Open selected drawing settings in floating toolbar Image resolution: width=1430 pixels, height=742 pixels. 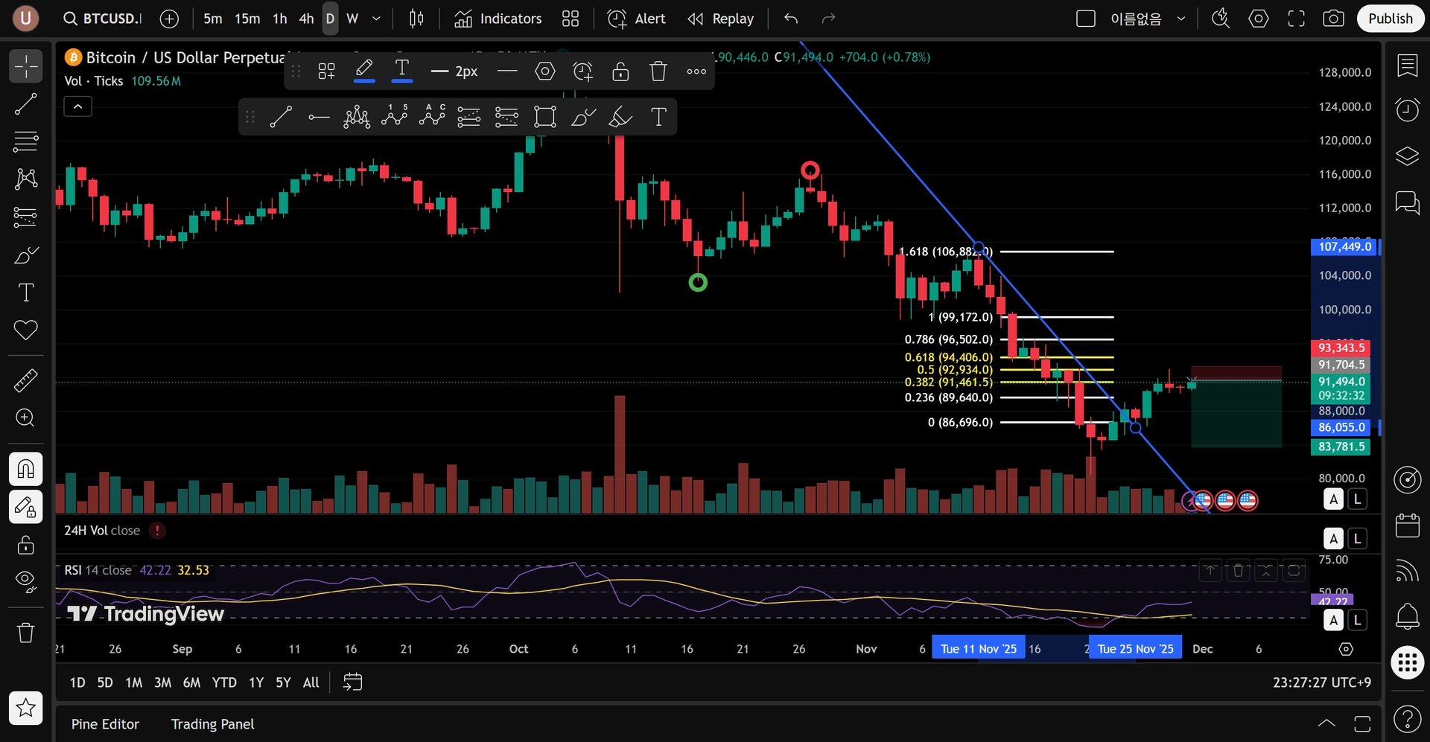coord(545,71)
